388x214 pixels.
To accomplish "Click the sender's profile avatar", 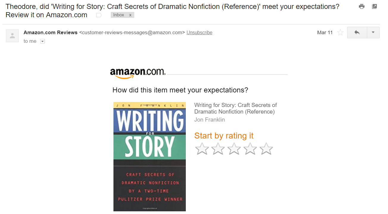I will [13, 36].
